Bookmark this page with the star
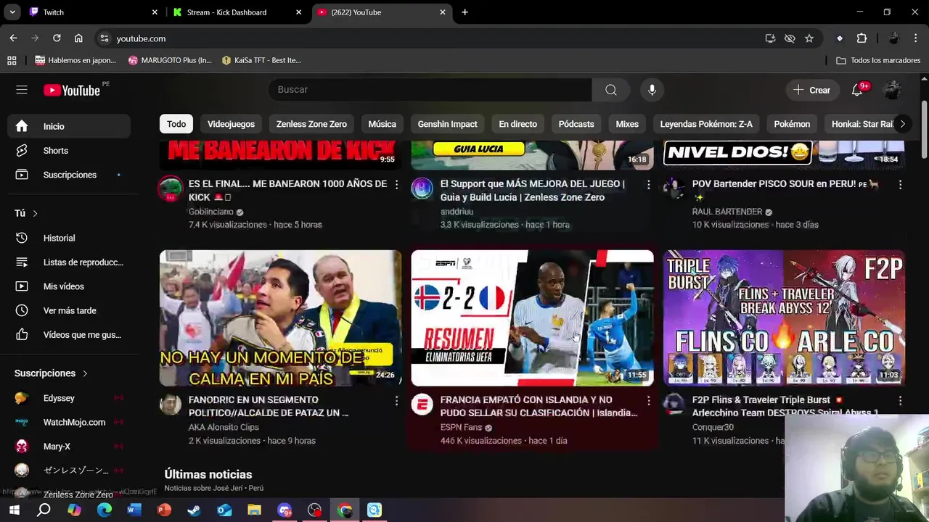The width and height of the screenshot is (929, 522). (x=809, y=38)
